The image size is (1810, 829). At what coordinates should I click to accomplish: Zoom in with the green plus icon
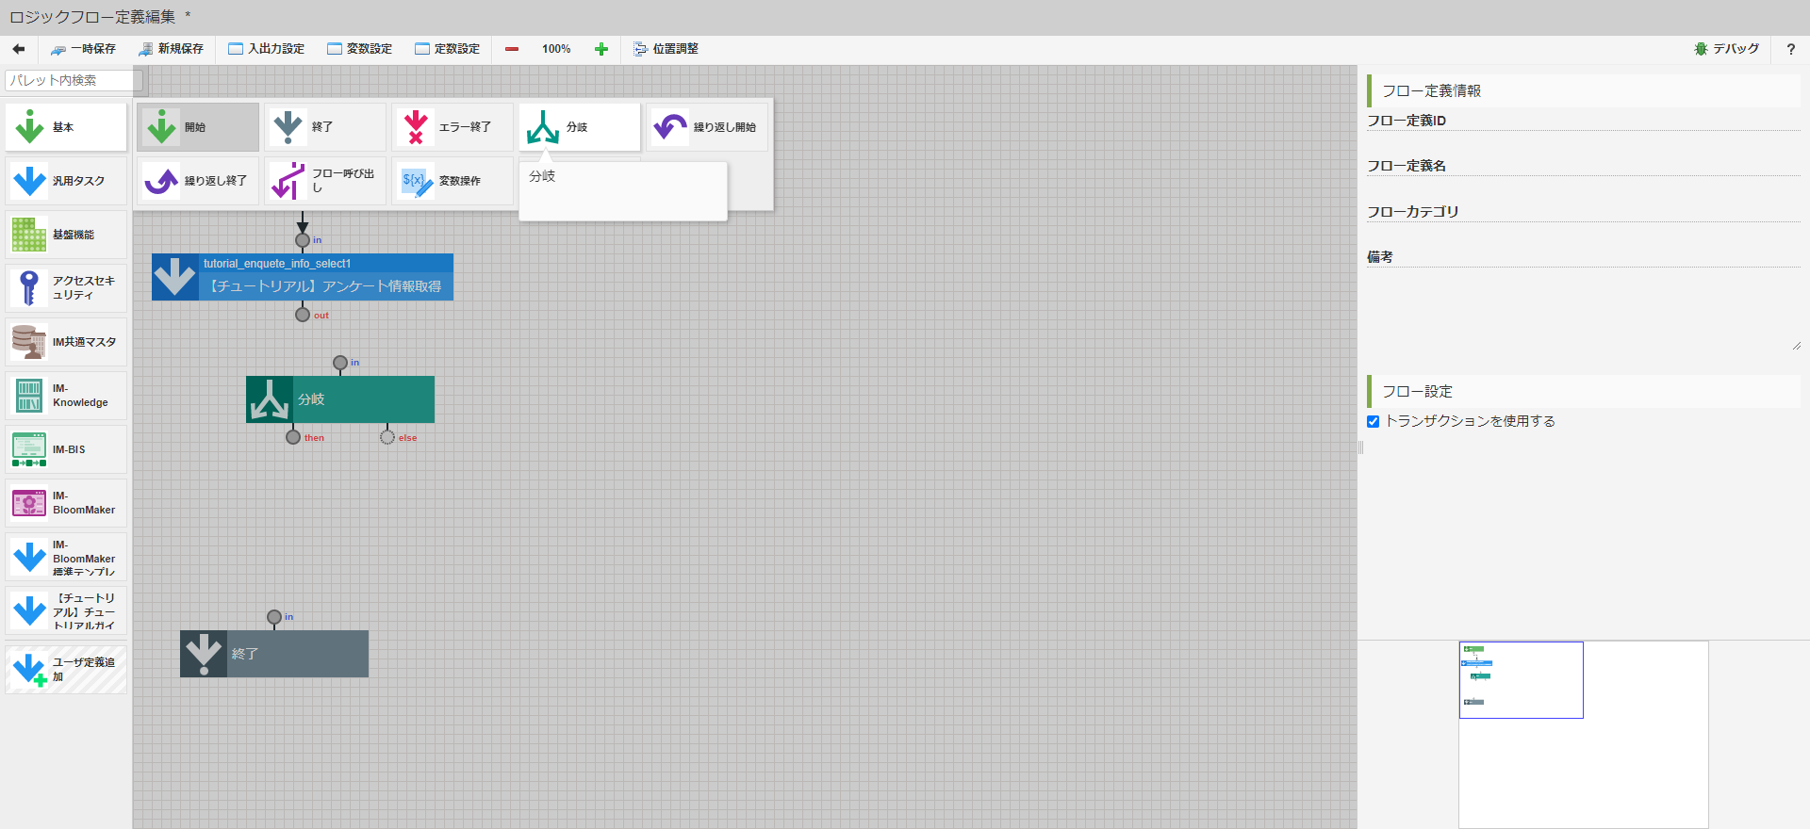click(x=601, y=49)
